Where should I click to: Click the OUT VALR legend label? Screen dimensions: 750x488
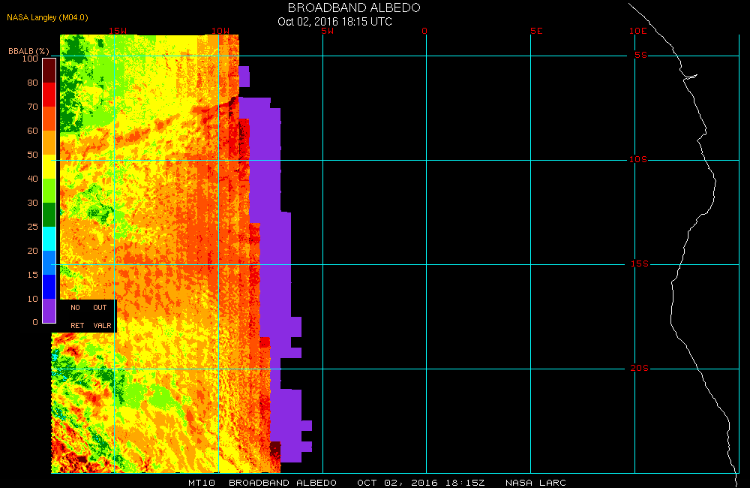click(101, 316)
